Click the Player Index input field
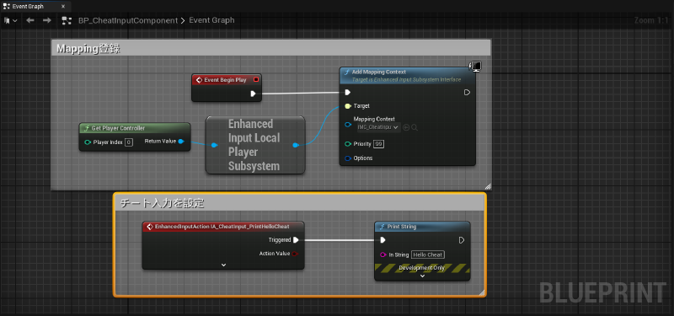This screenshot has width=674, height=316. (x=129, y=142)
